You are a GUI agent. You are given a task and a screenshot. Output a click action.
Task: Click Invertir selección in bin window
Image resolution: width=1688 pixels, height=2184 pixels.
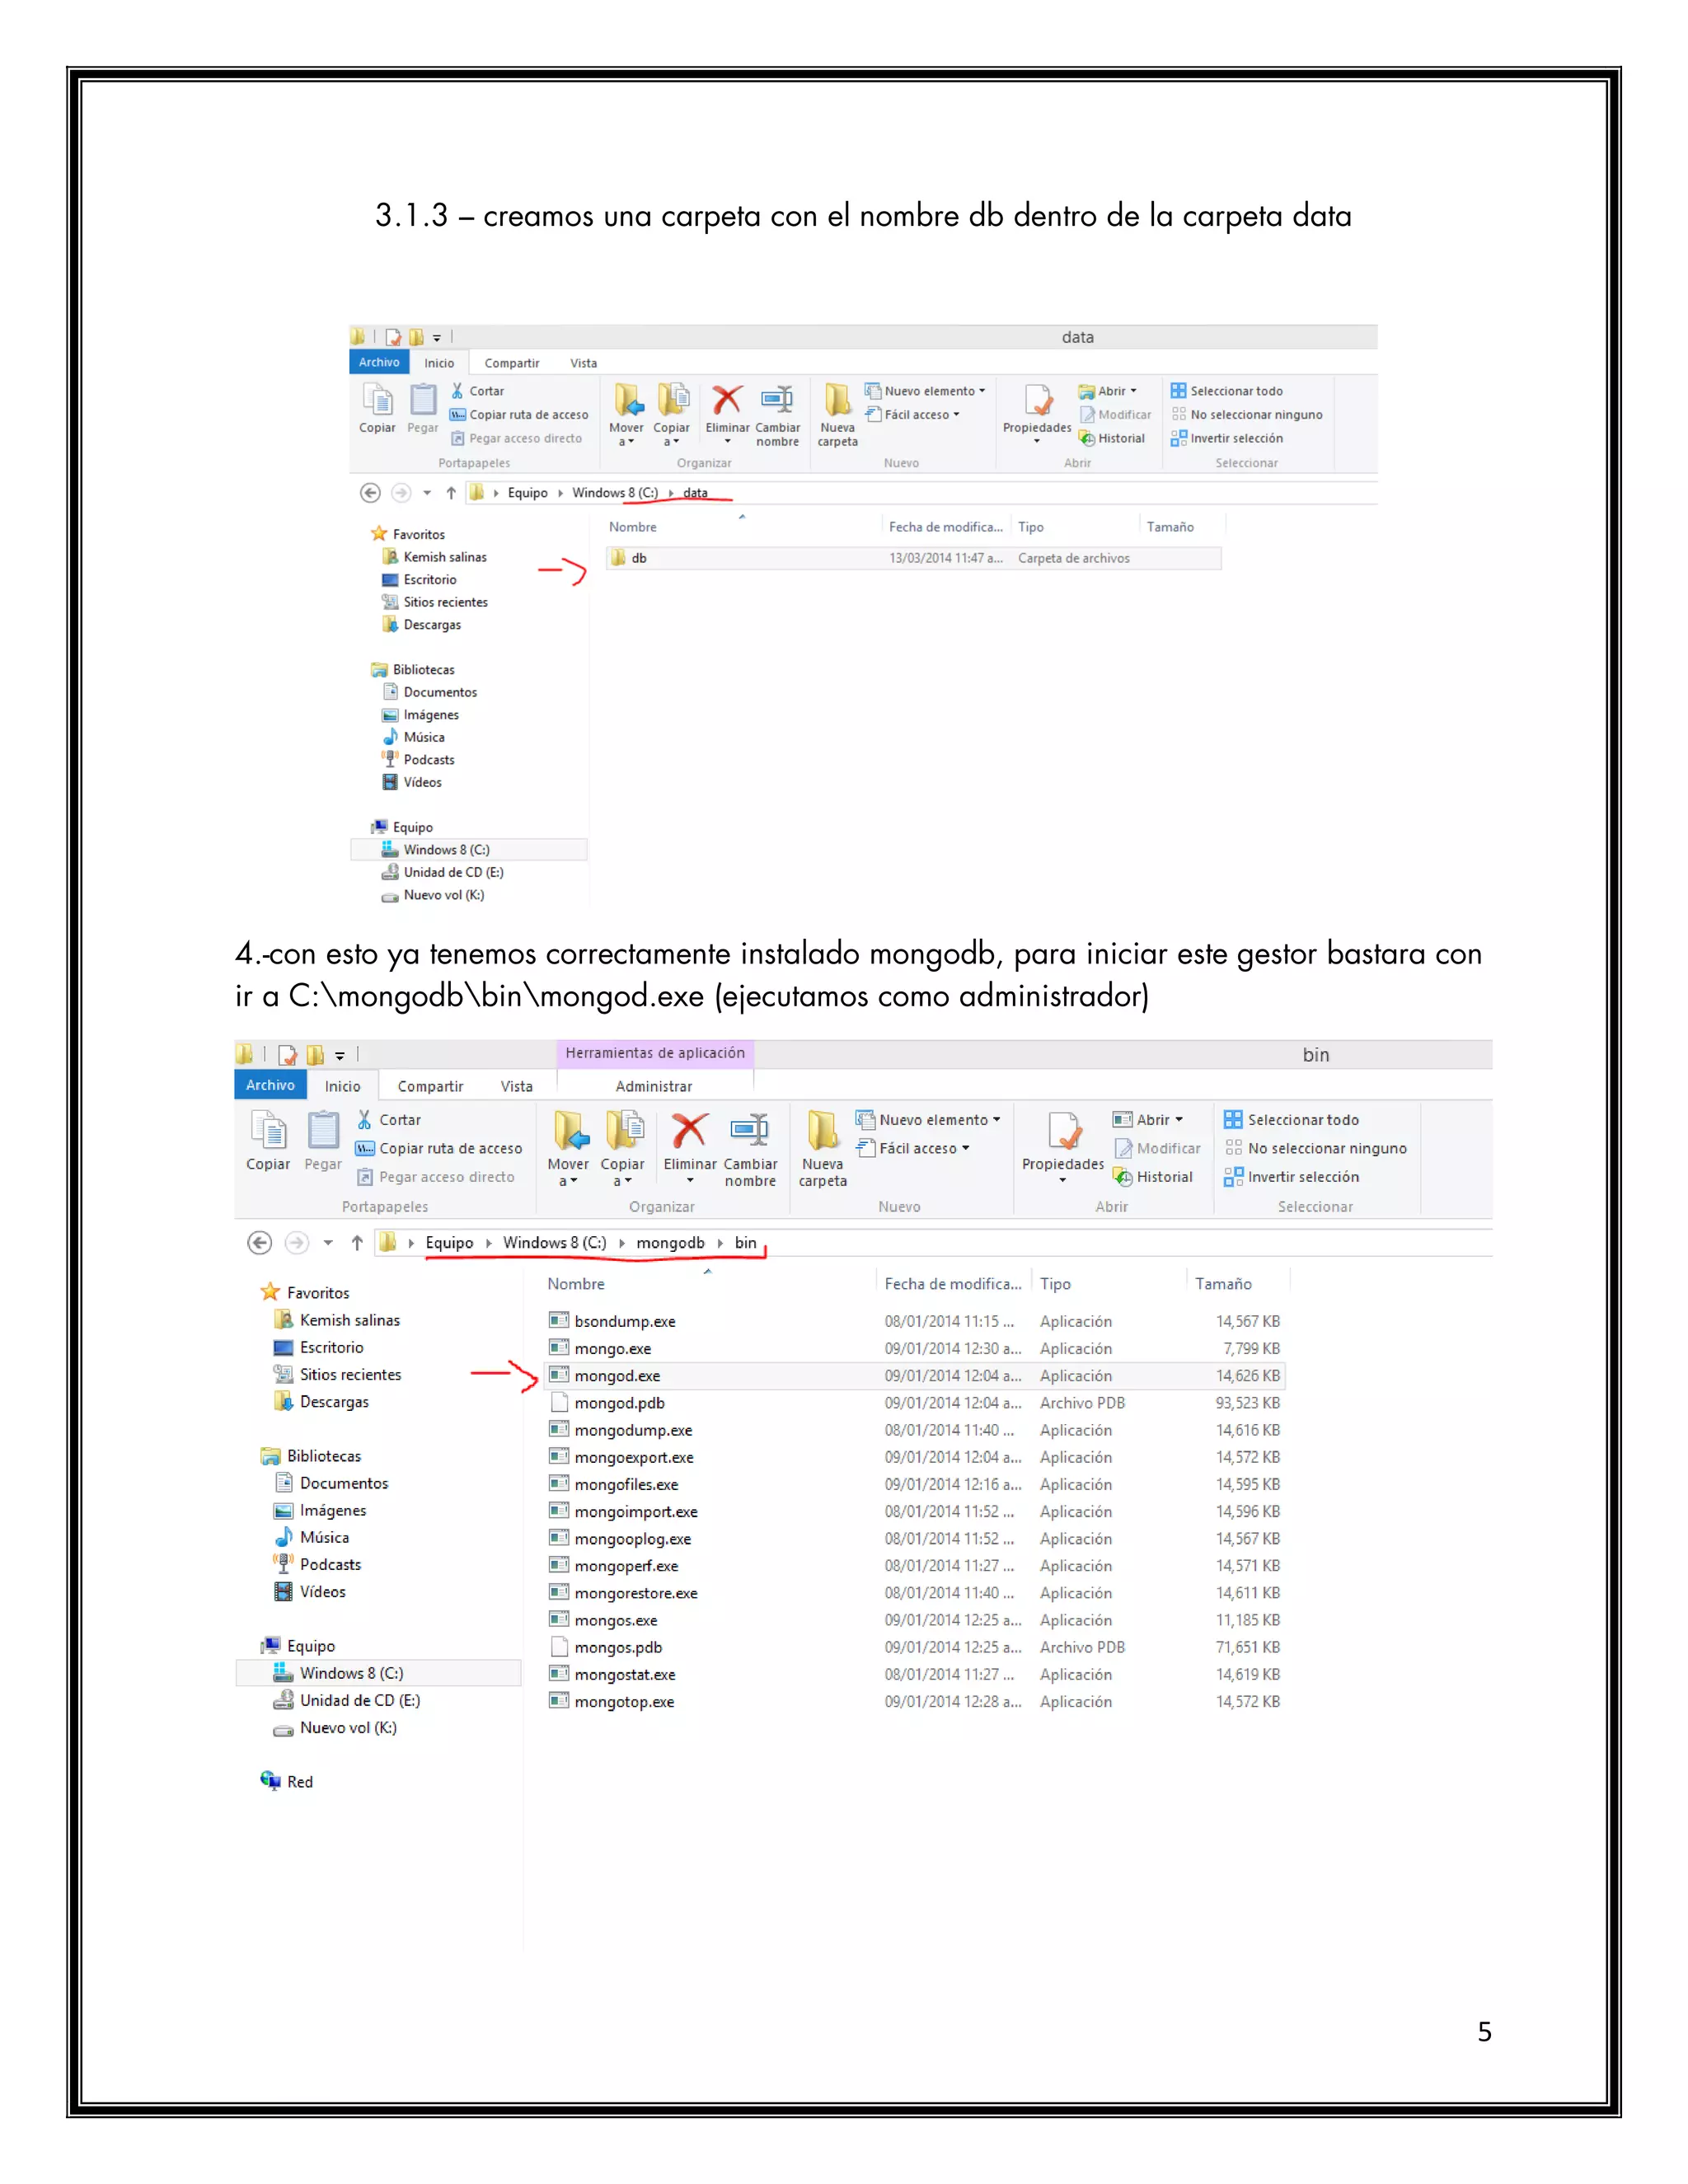[1291, 1176]
